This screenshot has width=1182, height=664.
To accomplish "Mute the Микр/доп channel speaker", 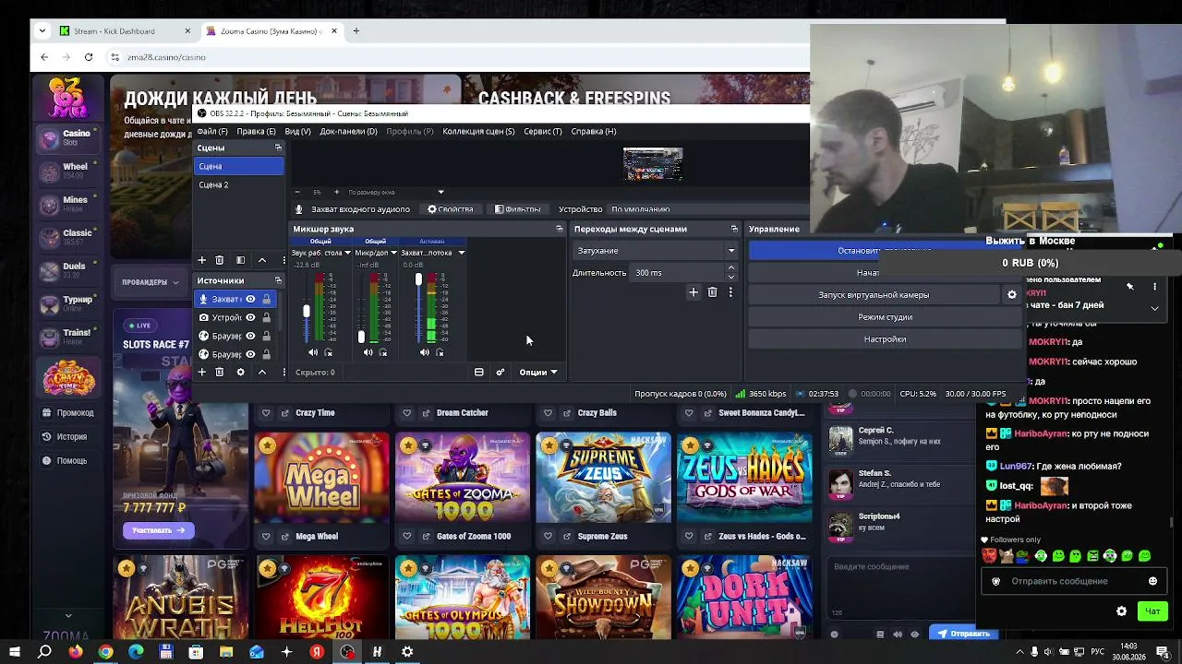I will (368, 352).
